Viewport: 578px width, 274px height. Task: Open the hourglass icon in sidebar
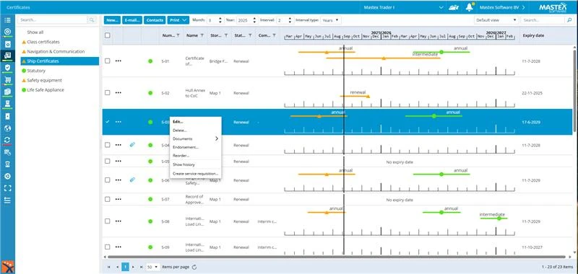tap(7, 164)
